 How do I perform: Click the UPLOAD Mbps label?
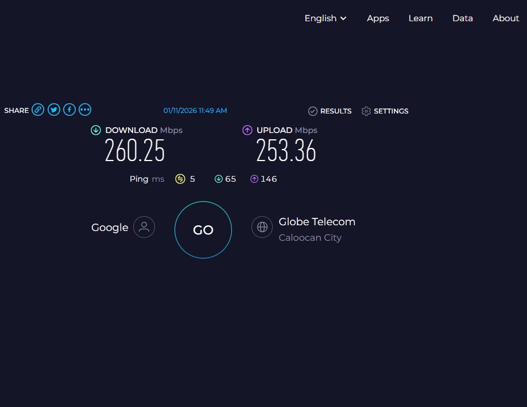[286, 130]
